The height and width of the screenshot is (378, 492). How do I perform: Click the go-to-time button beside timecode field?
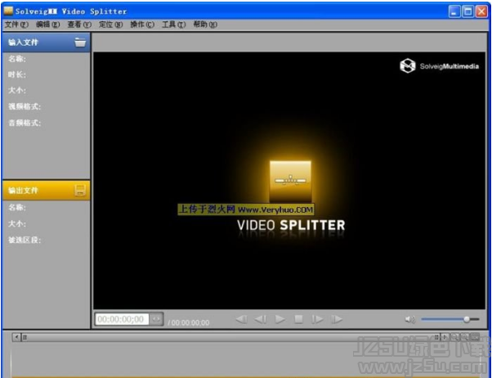pos(156,319)
